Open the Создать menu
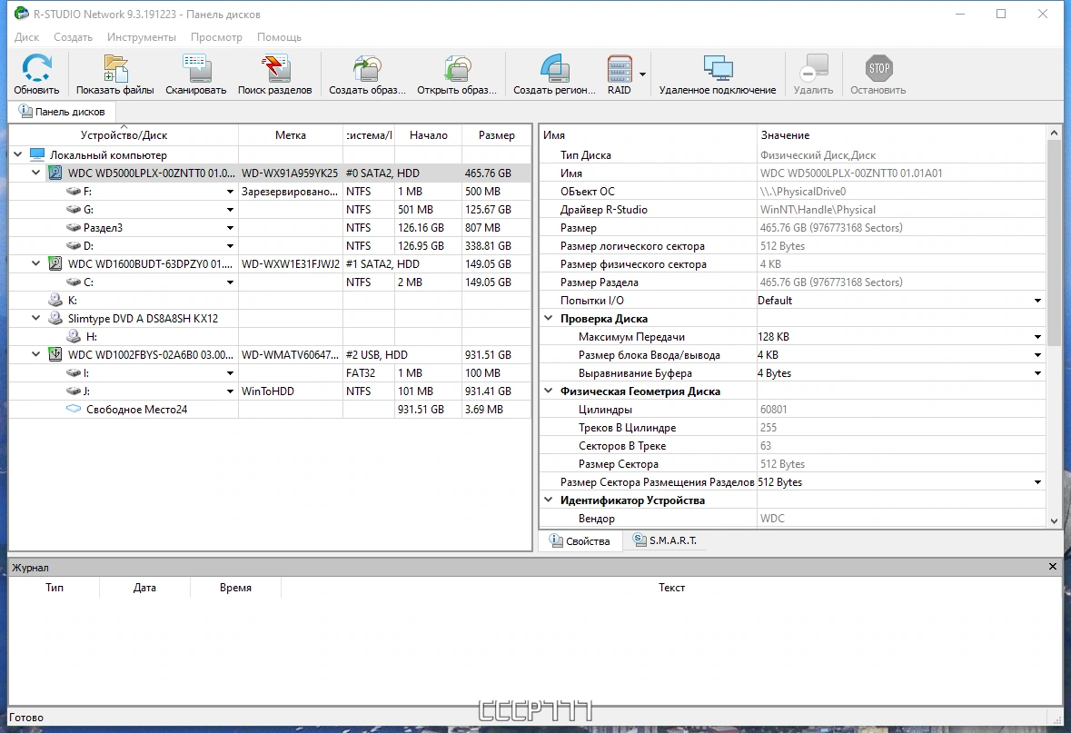 (x=73, y=37)
